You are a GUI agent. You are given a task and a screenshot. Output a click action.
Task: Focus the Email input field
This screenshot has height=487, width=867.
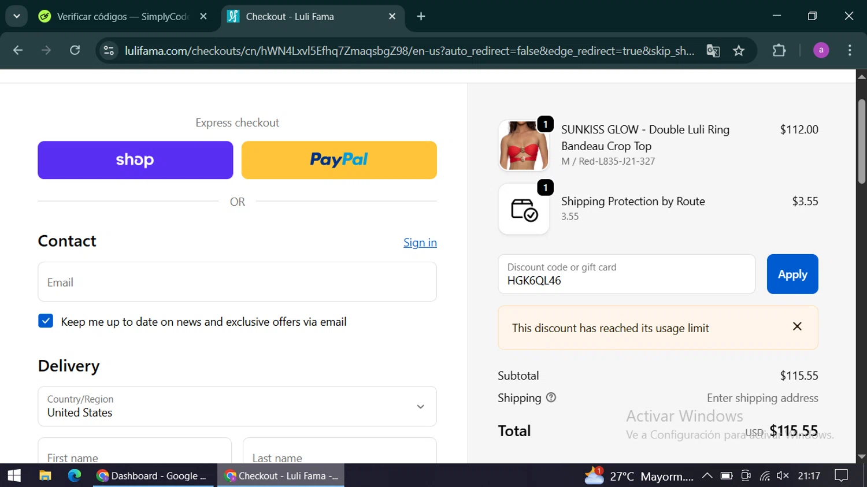(237, 282)
